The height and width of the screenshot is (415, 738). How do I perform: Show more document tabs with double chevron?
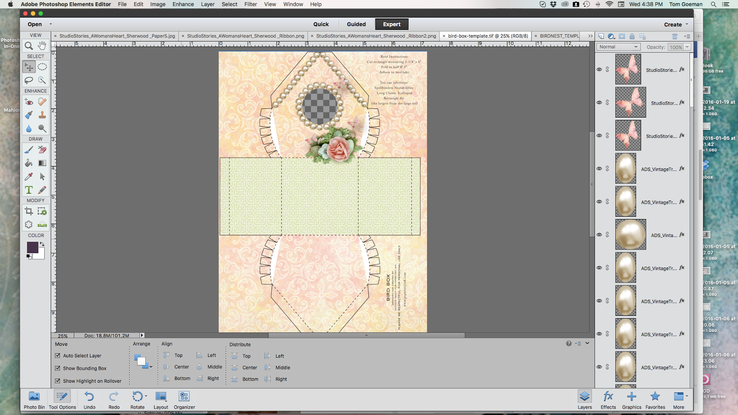(590, 36)
